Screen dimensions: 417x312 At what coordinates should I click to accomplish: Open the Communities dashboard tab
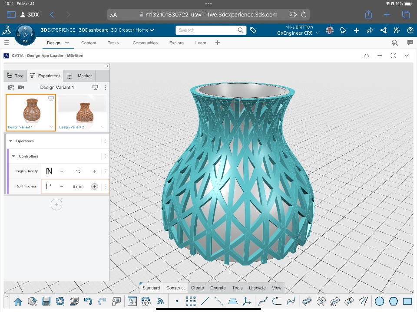coord(145,43)
